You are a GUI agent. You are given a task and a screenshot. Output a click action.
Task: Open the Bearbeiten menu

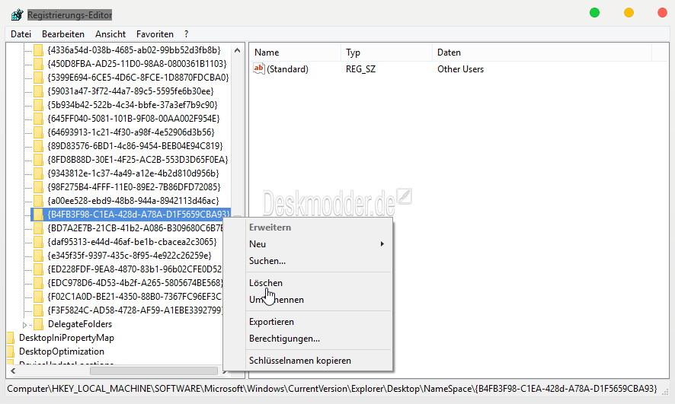pyautogui.click(x=63, y=34)
